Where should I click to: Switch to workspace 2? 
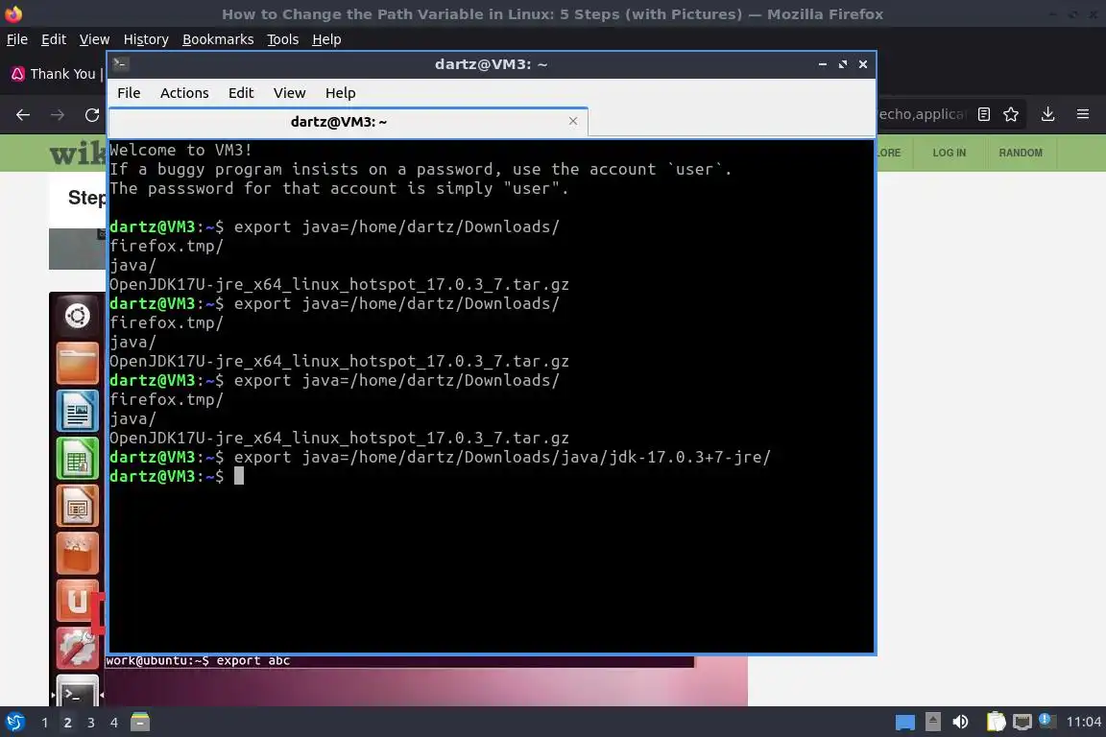tap(68, 723)
